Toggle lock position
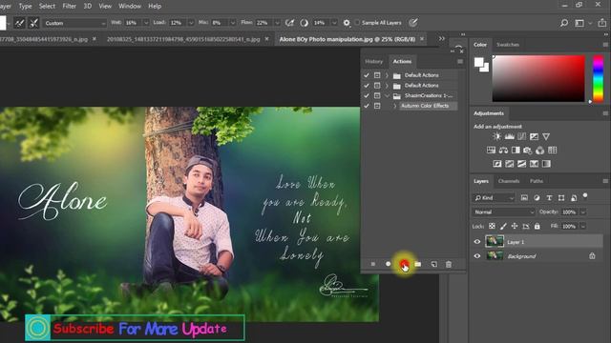This screenshot has width=611, height=343. 515,226
